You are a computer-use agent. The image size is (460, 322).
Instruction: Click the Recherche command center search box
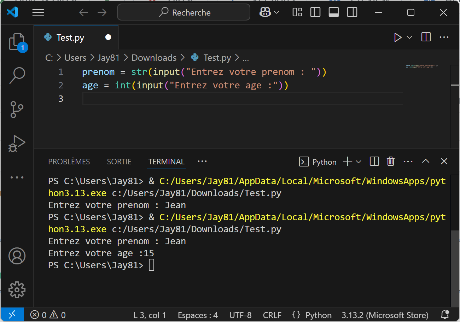pyautogui.click(x=184, y=13)
